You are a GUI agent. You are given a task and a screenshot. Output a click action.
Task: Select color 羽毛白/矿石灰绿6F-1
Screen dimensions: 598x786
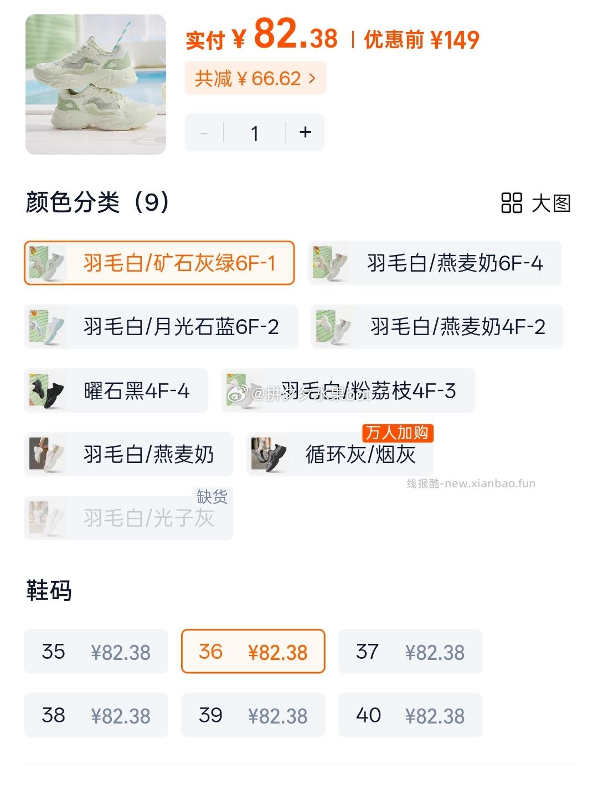click(159, 263)
